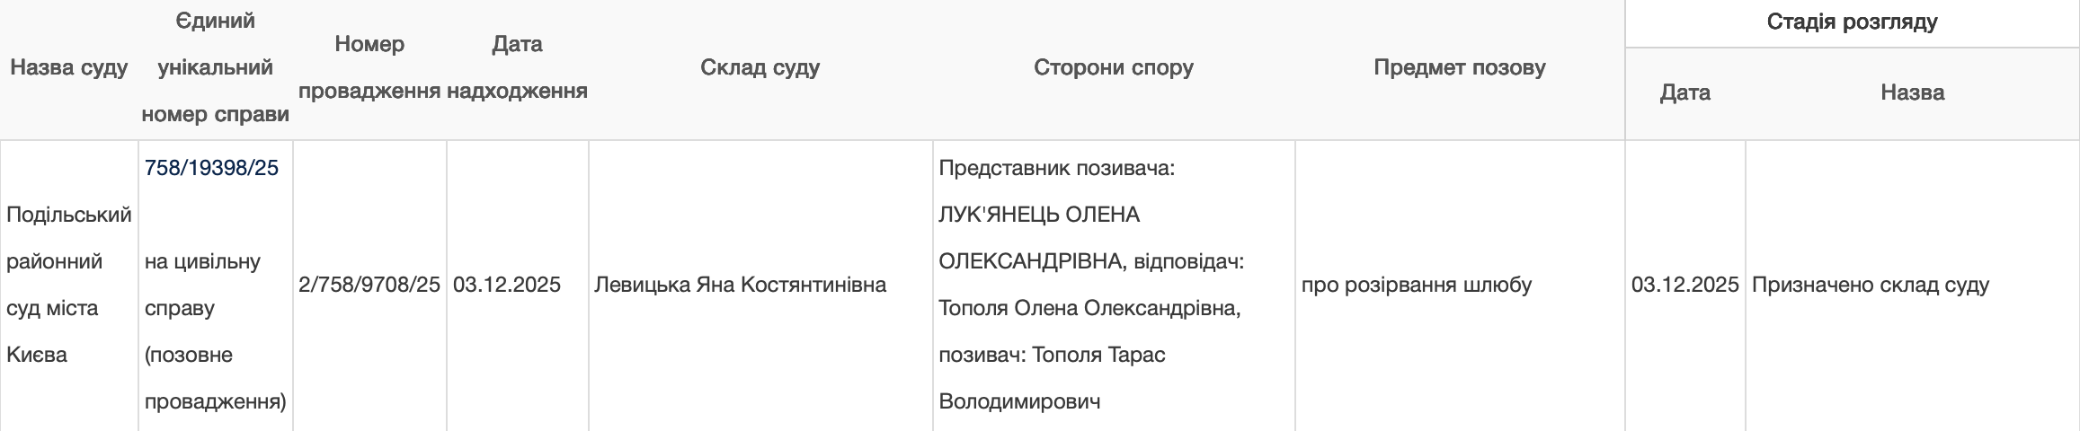
Task: Click the 'Склад суду' column header
Action: click(760, 67)
